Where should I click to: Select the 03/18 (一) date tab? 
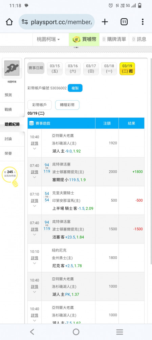point(109,69)
